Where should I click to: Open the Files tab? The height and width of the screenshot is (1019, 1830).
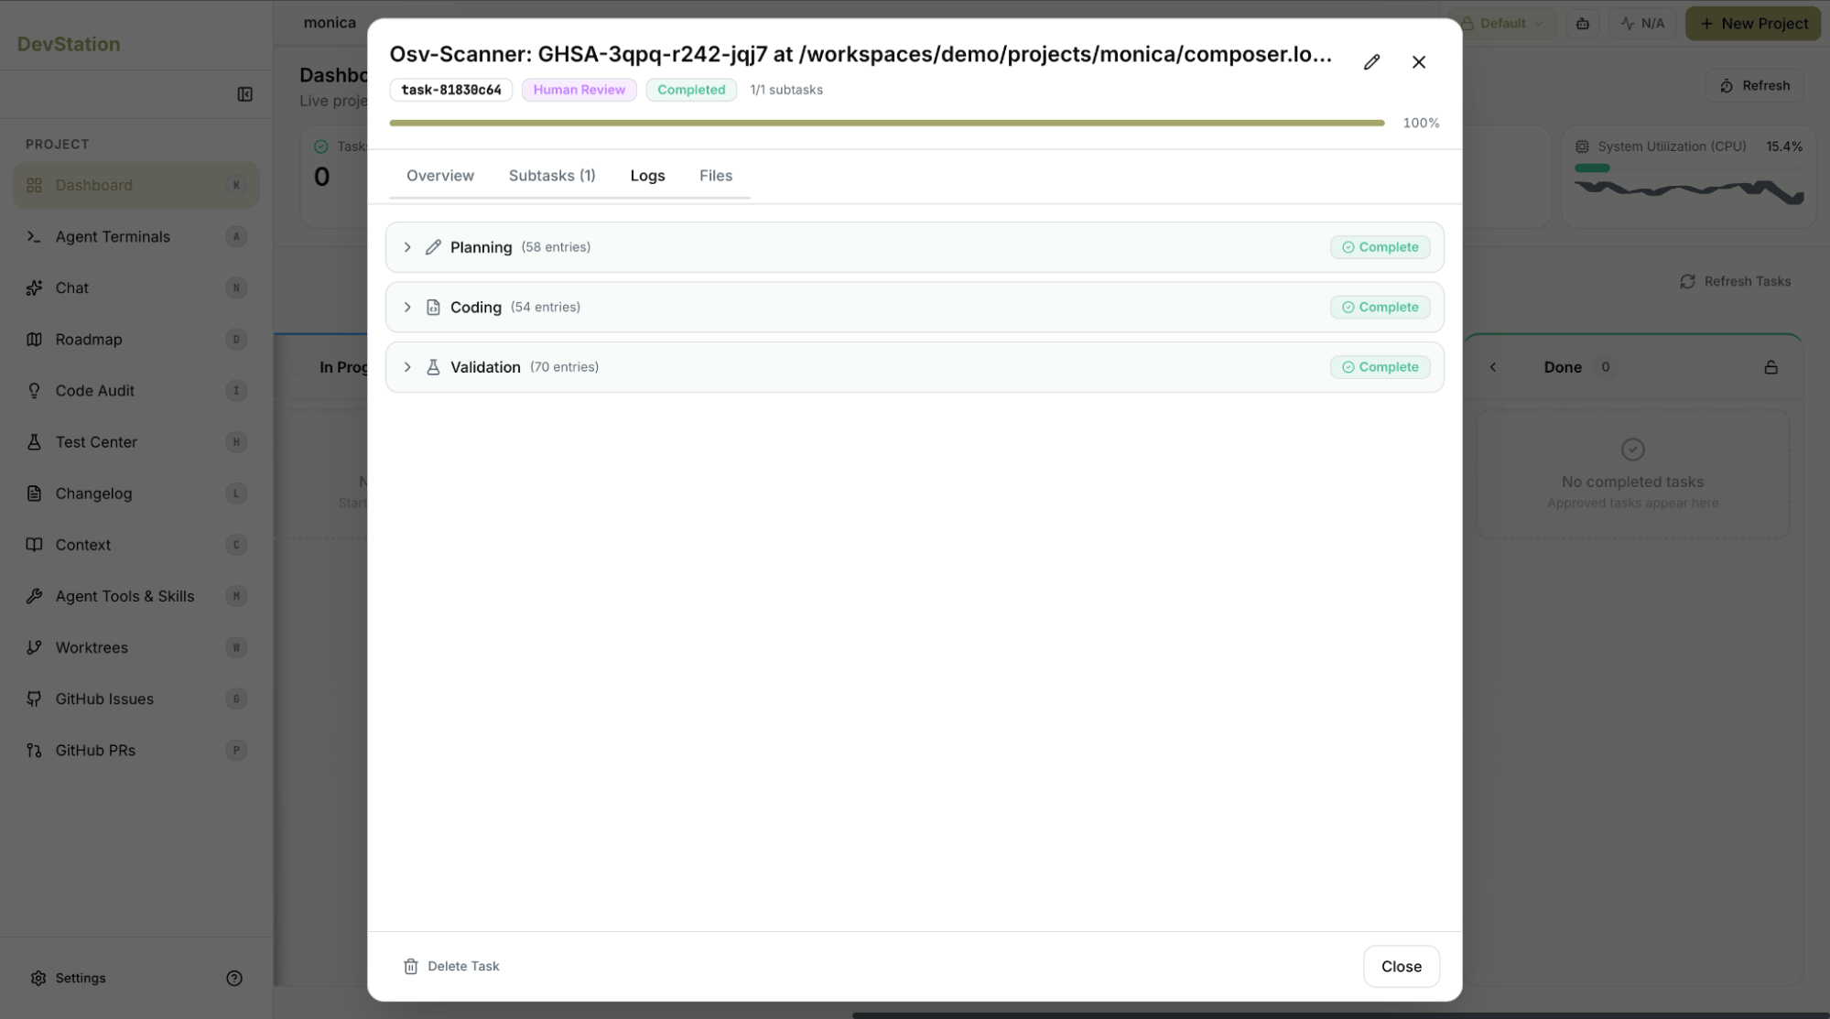[716, 176]
